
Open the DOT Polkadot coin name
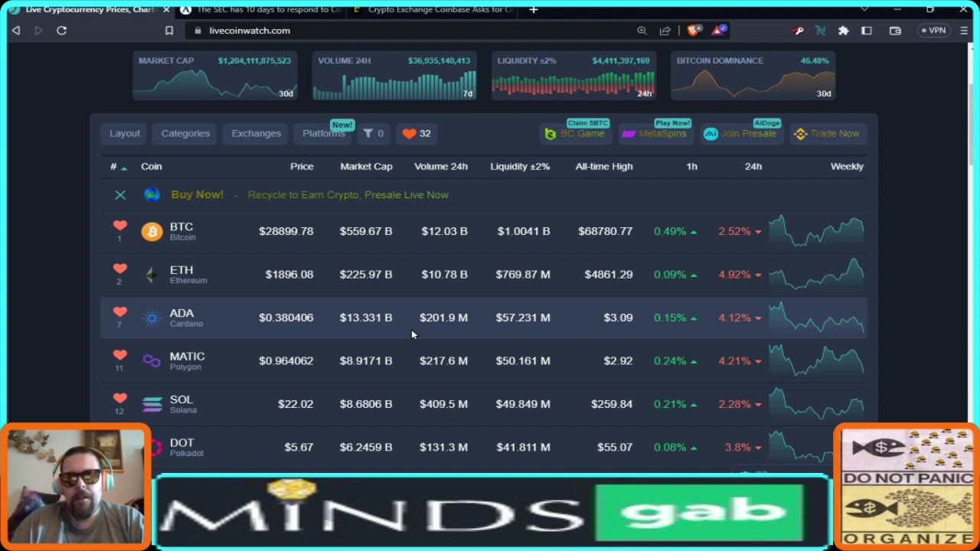(186, 448)
